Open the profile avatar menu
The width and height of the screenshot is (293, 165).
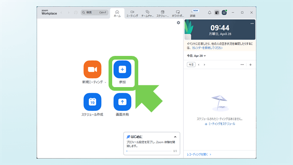point(224,12)
